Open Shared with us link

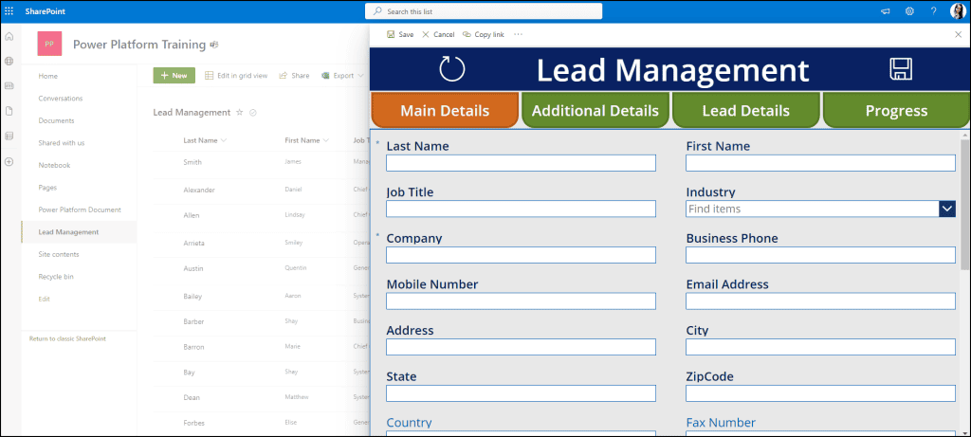tap(62, 143)
